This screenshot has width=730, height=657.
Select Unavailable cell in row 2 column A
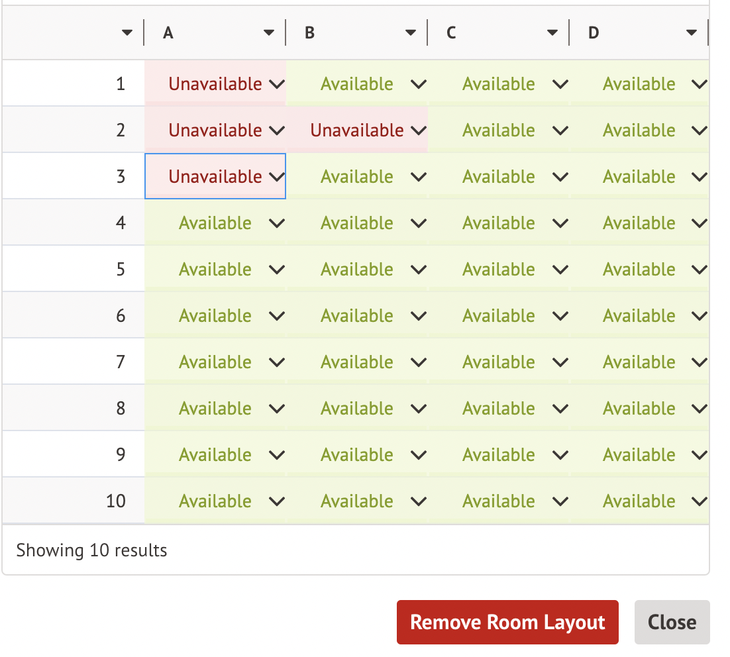click(x=215, y=130)
